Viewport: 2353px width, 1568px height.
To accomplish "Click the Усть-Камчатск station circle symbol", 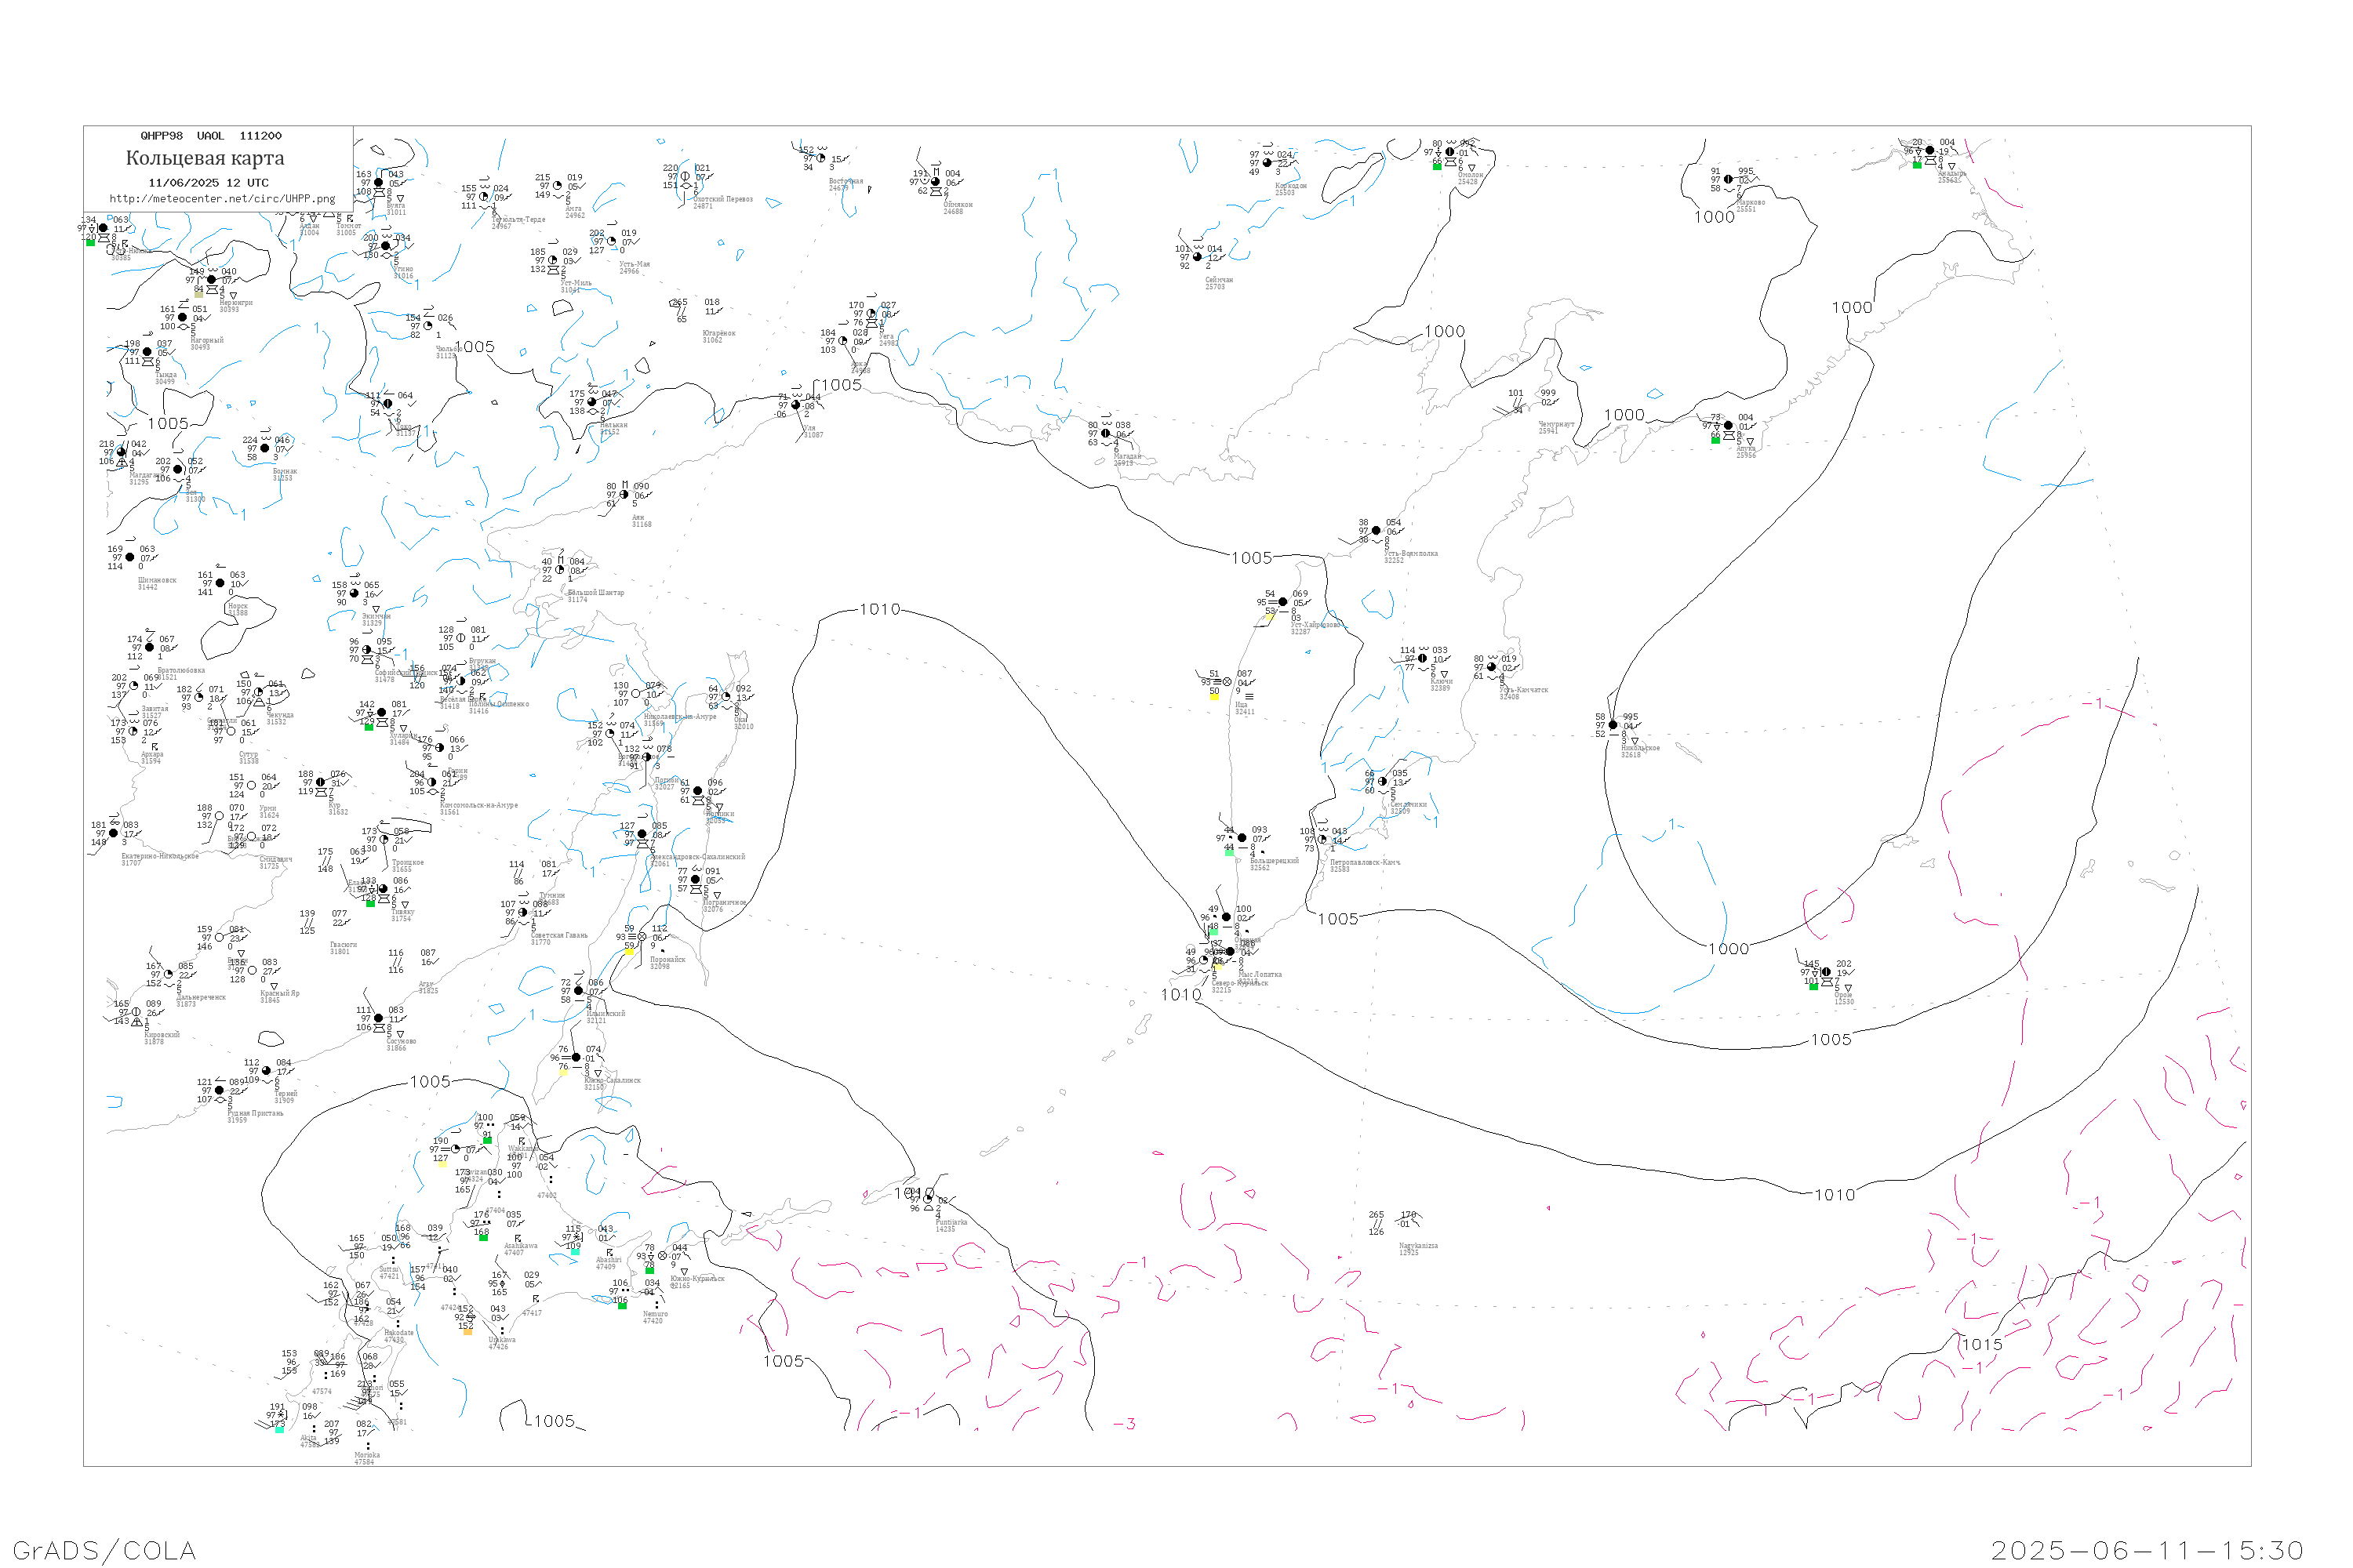I will tap(1492, 667).
